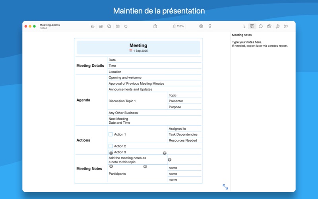Select the Actions topic
This screenshot has width=318, height=199.
tap(83, 140)
